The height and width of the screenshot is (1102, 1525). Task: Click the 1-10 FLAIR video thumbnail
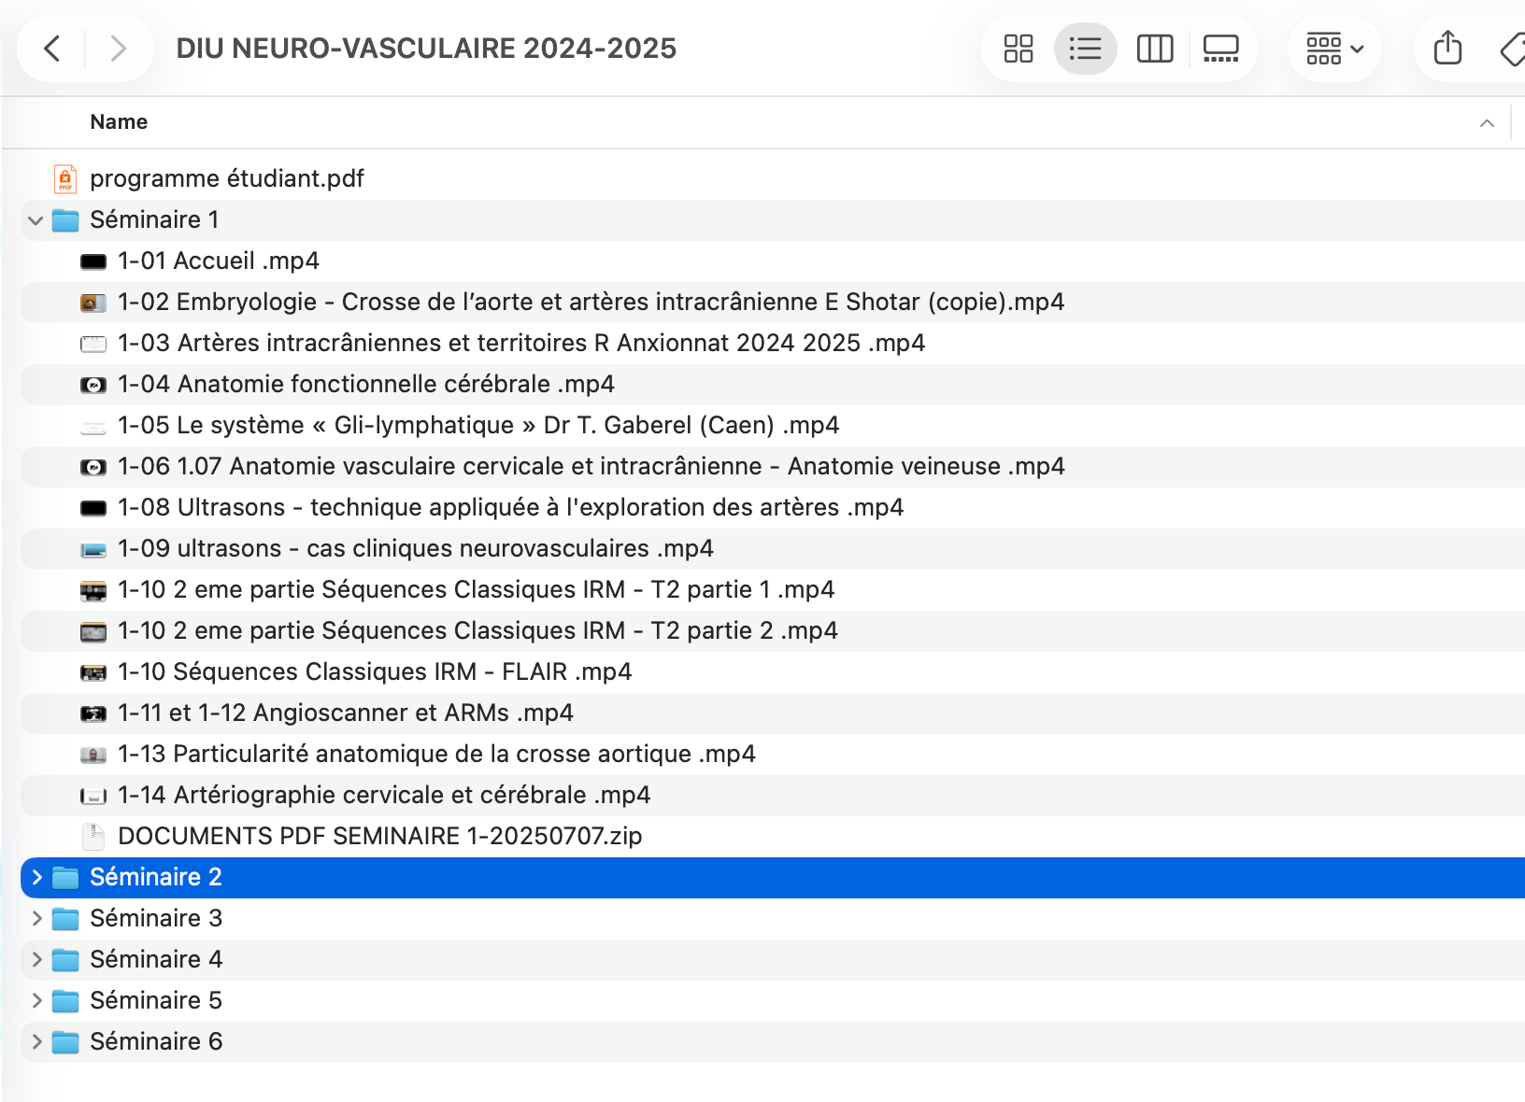[x=93, y=672]
